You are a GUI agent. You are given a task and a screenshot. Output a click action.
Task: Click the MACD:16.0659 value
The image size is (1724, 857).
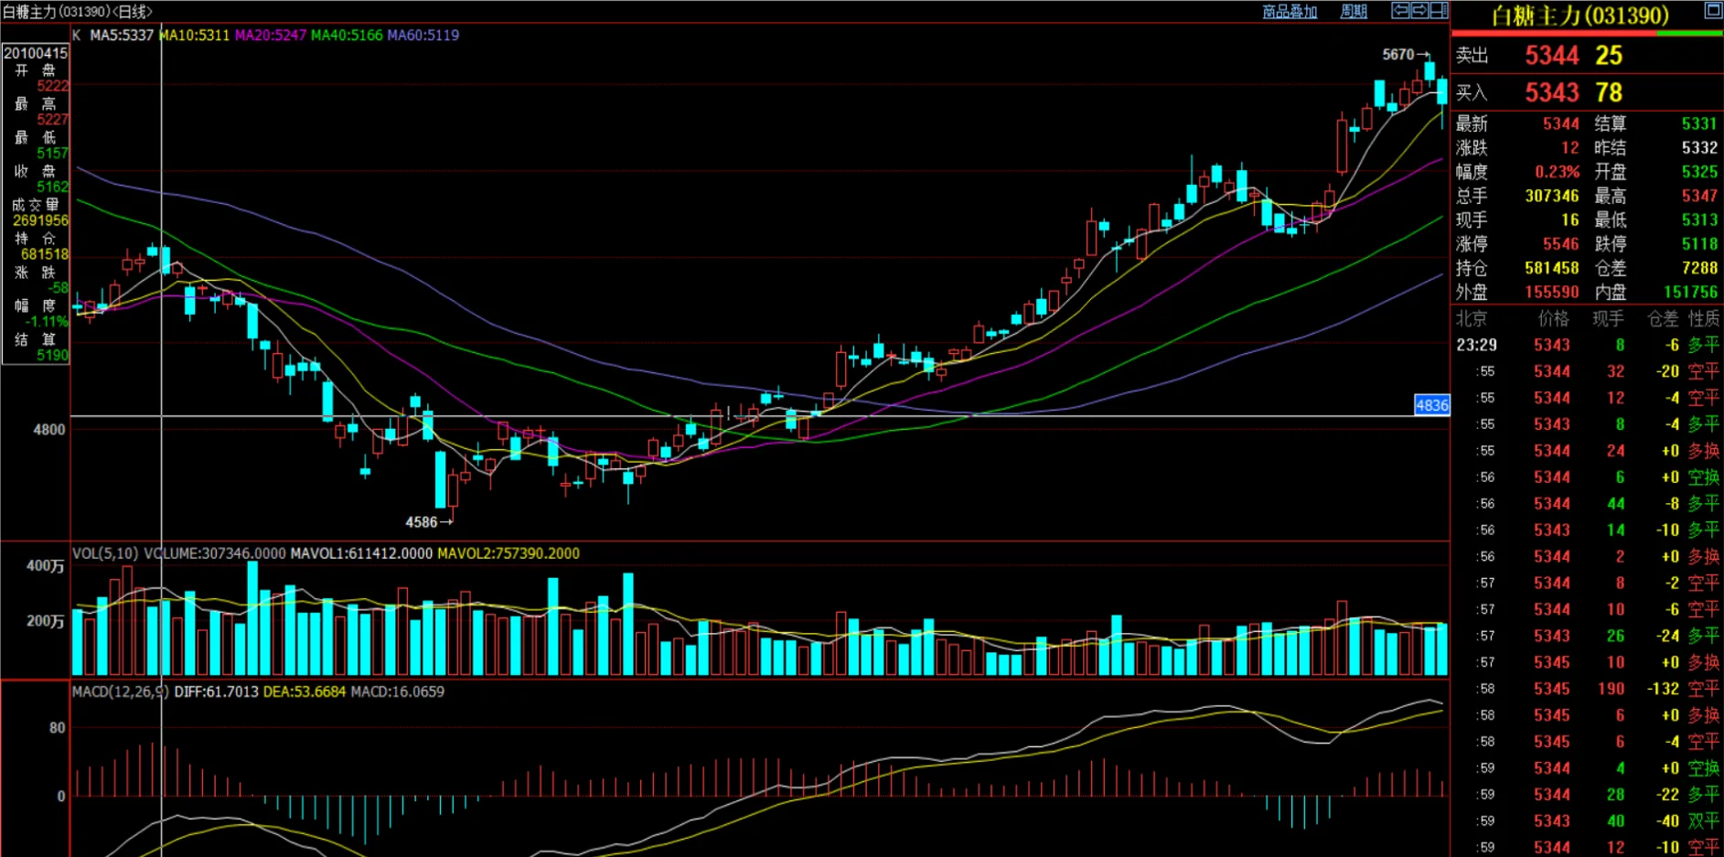click(398, 692)
